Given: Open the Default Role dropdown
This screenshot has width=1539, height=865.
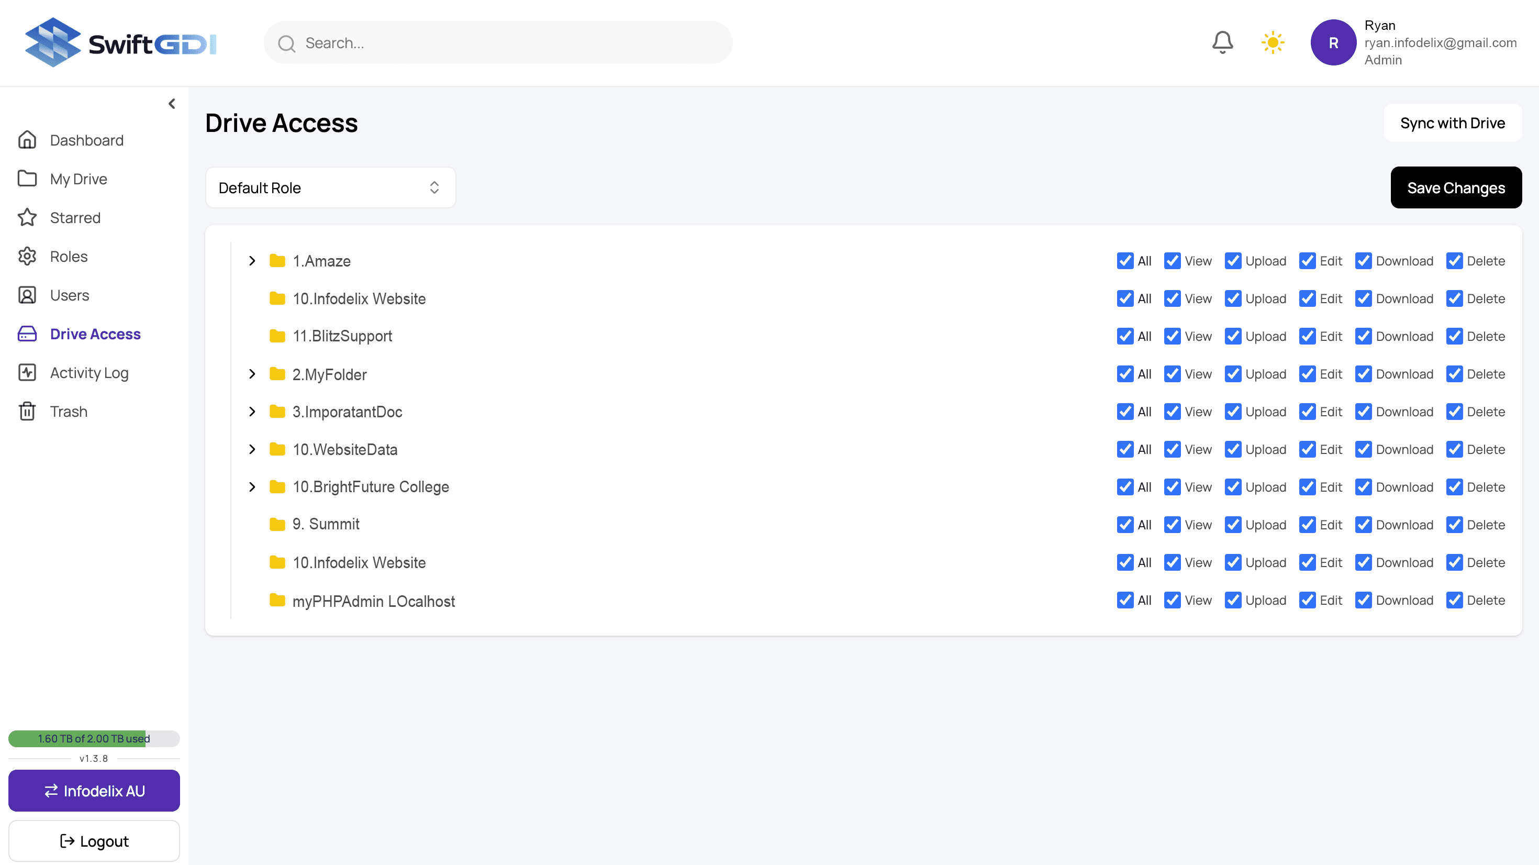Looking at the screenshot, I should (330, 187).
